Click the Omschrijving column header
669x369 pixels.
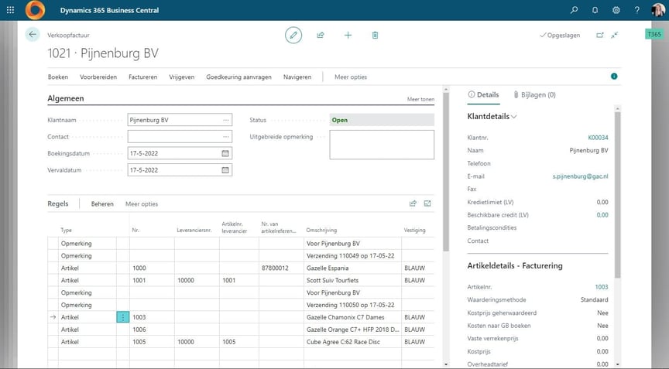point(321,230)
